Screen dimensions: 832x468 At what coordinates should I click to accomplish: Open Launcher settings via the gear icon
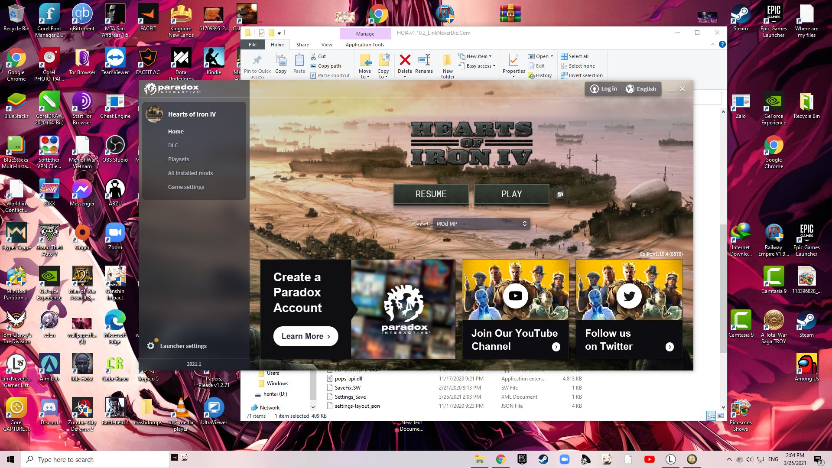click(151, 345)
